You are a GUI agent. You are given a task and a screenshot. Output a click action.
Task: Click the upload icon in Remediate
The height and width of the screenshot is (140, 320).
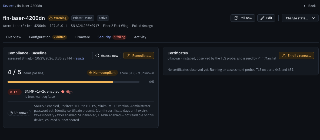tap(129, 55)
